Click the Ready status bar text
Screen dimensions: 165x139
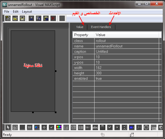click(7, 135)
